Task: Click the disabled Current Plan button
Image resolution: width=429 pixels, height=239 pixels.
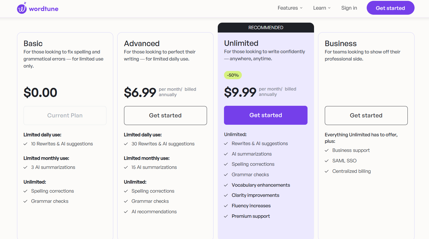Action: tap(65, 115)
